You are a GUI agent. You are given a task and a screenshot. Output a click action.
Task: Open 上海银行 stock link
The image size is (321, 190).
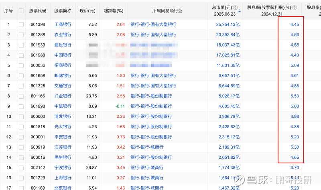[63, 178]
